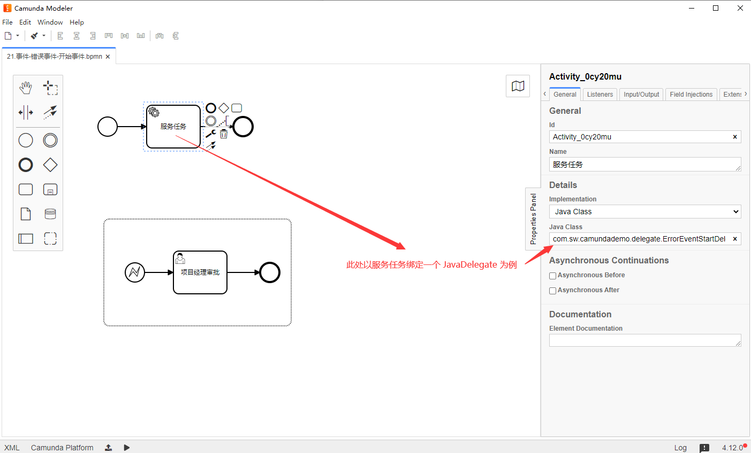The height and width of the screenshot is (453, 751).
Task: Activate the lasso selection tool
Action: (x=50, y=88)
